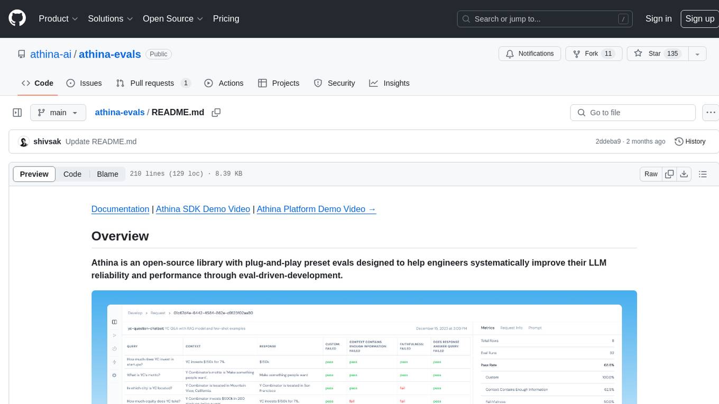Click the GitHub logo icon
The image size is (719, 404).
pyautogui.click(x=17, y=19)
